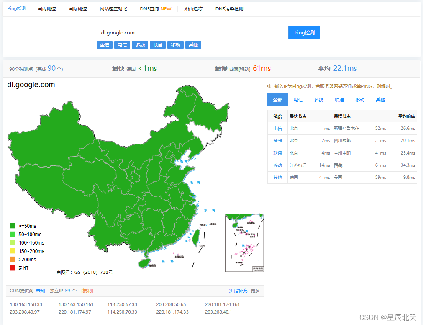Click the blue Ping检测 button
Viewport: 423px width, 325px height.
pyautogui.click(x=304, y=32)
